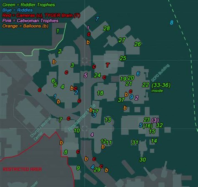Click legend entry Green = Riddler Trophies
Image resolution: width=198 pixels, height=187 pixels.
[29, 5]
